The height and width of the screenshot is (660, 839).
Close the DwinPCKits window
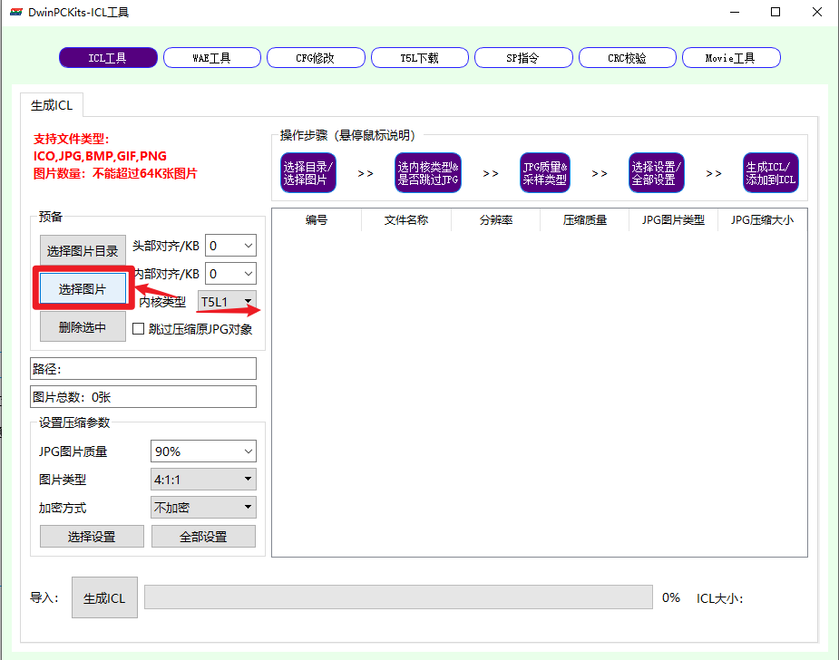tap(817, 12)
